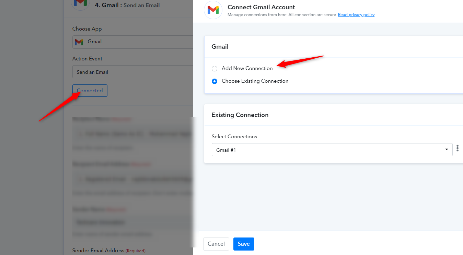The image size is (463, 255).
Task: Open the Choose App dropdown set to Gmail
Action: point(133,42)
